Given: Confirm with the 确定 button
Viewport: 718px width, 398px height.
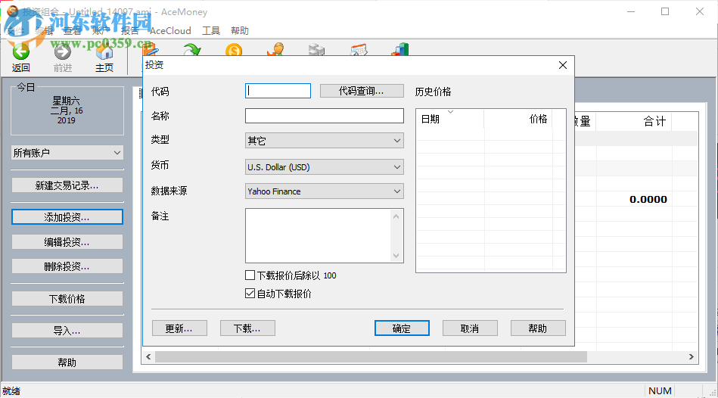Looking at the screenshot, I should pyautogui.click(x=402, y=328).
